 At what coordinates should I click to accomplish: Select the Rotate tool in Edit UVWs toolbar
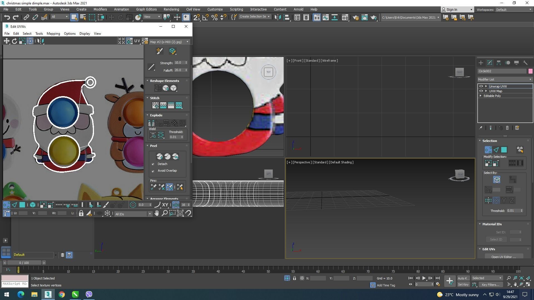(x=14, y=41)
